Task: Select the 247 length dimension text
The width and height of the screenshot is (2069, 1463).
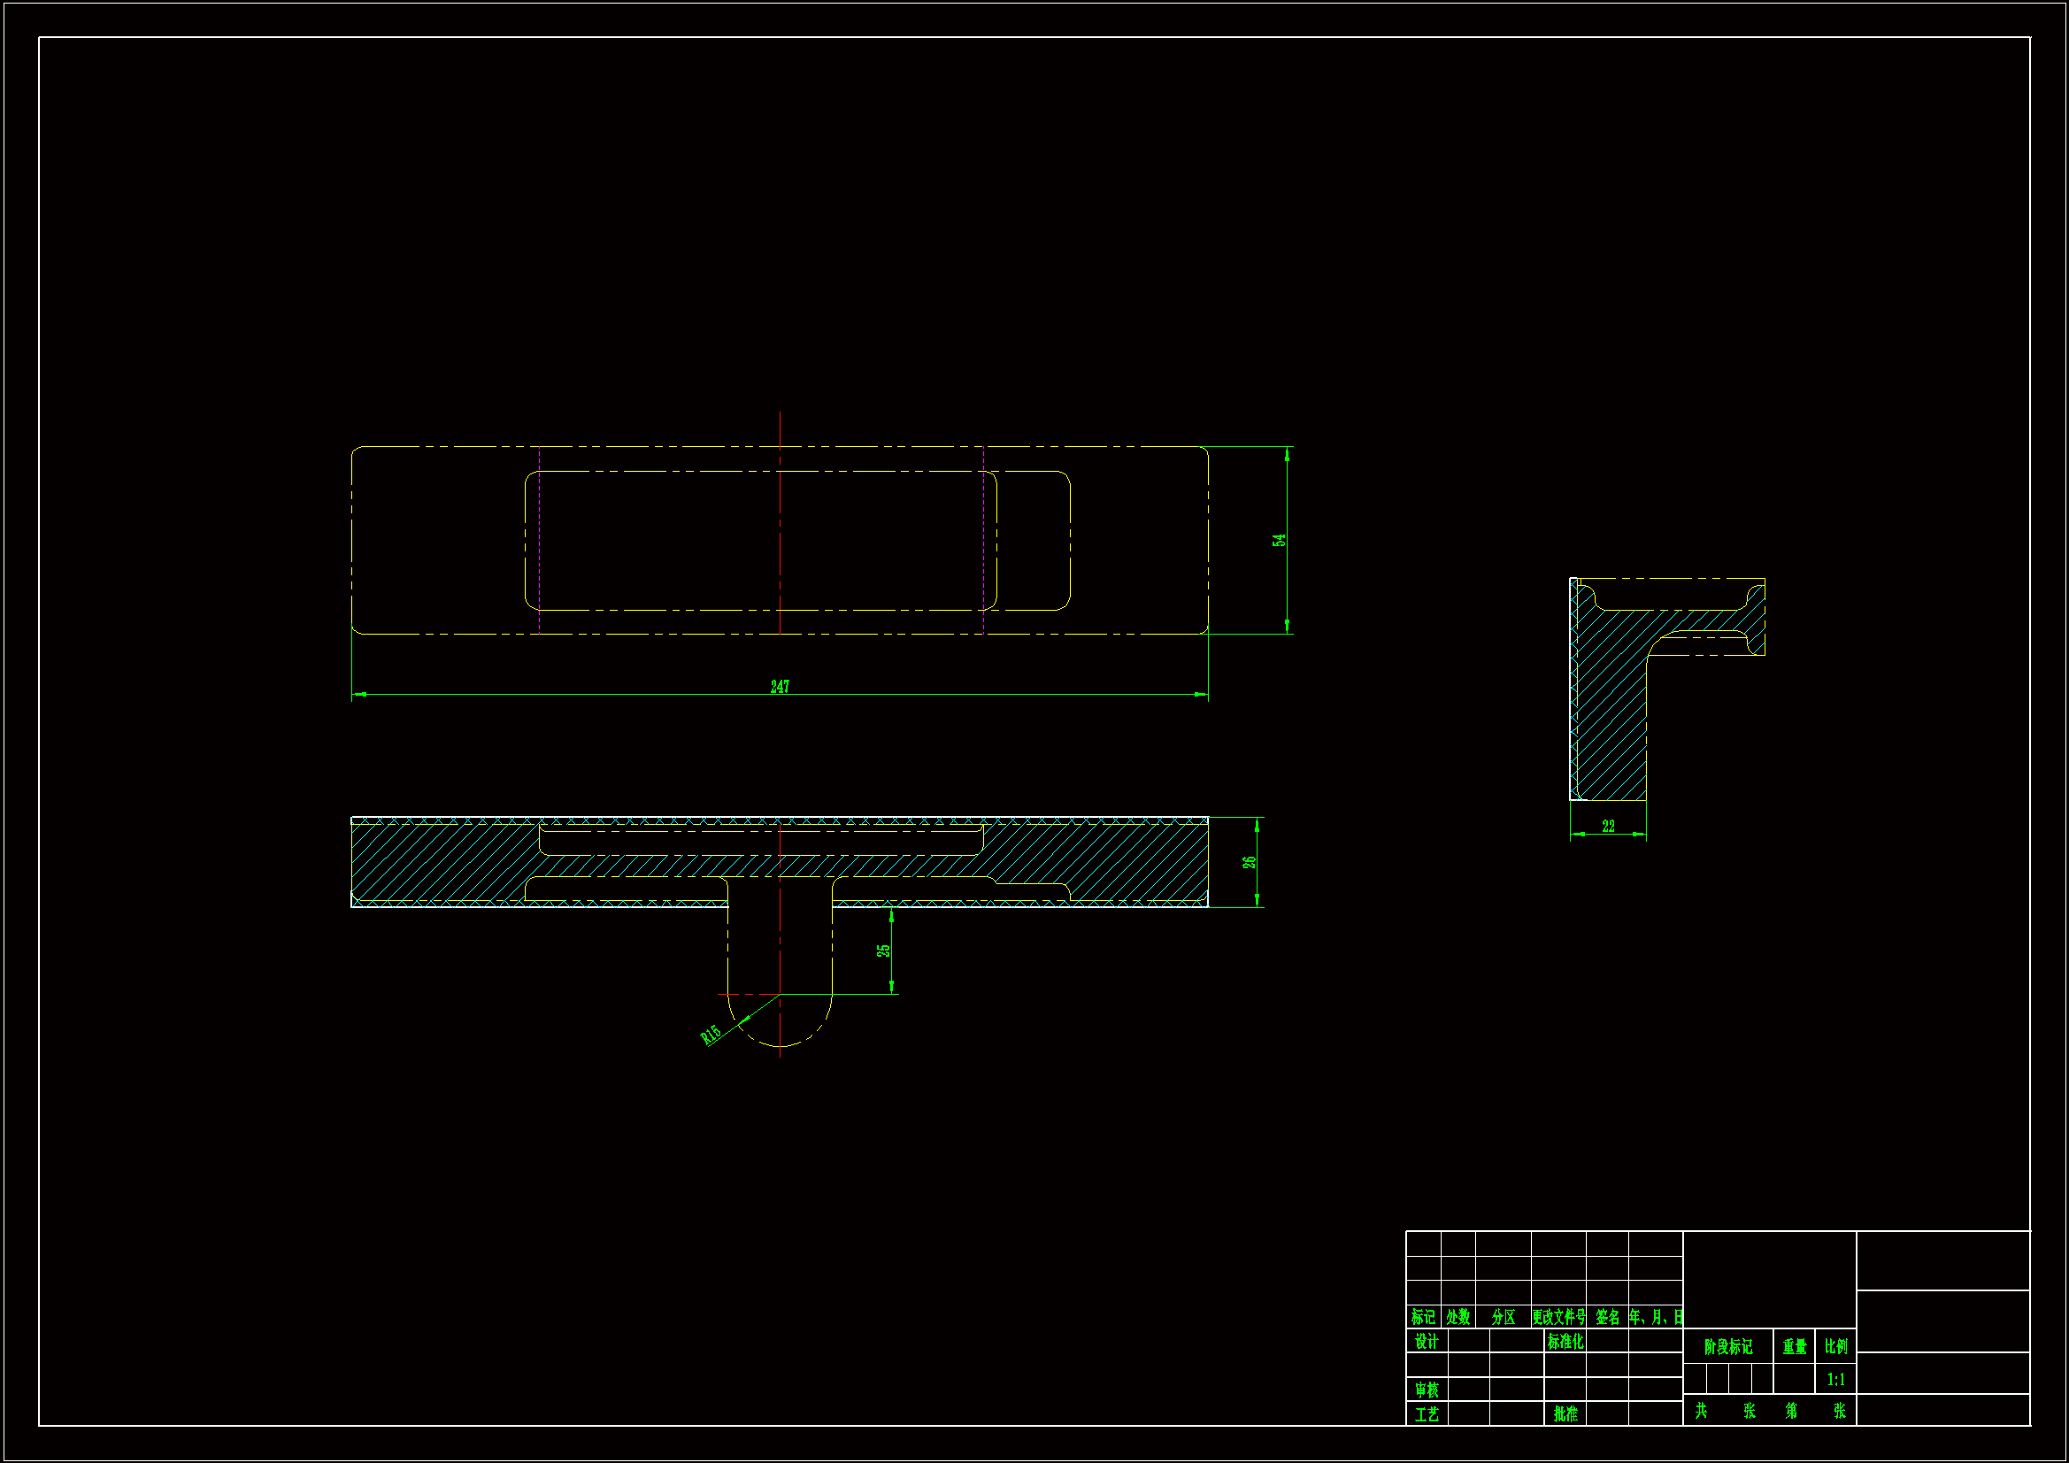Action: 780,687
